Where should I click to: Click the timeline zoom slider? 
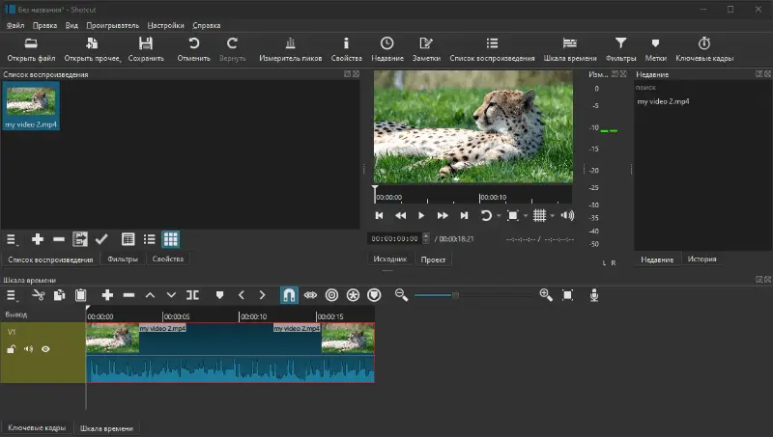coord(455,295)
